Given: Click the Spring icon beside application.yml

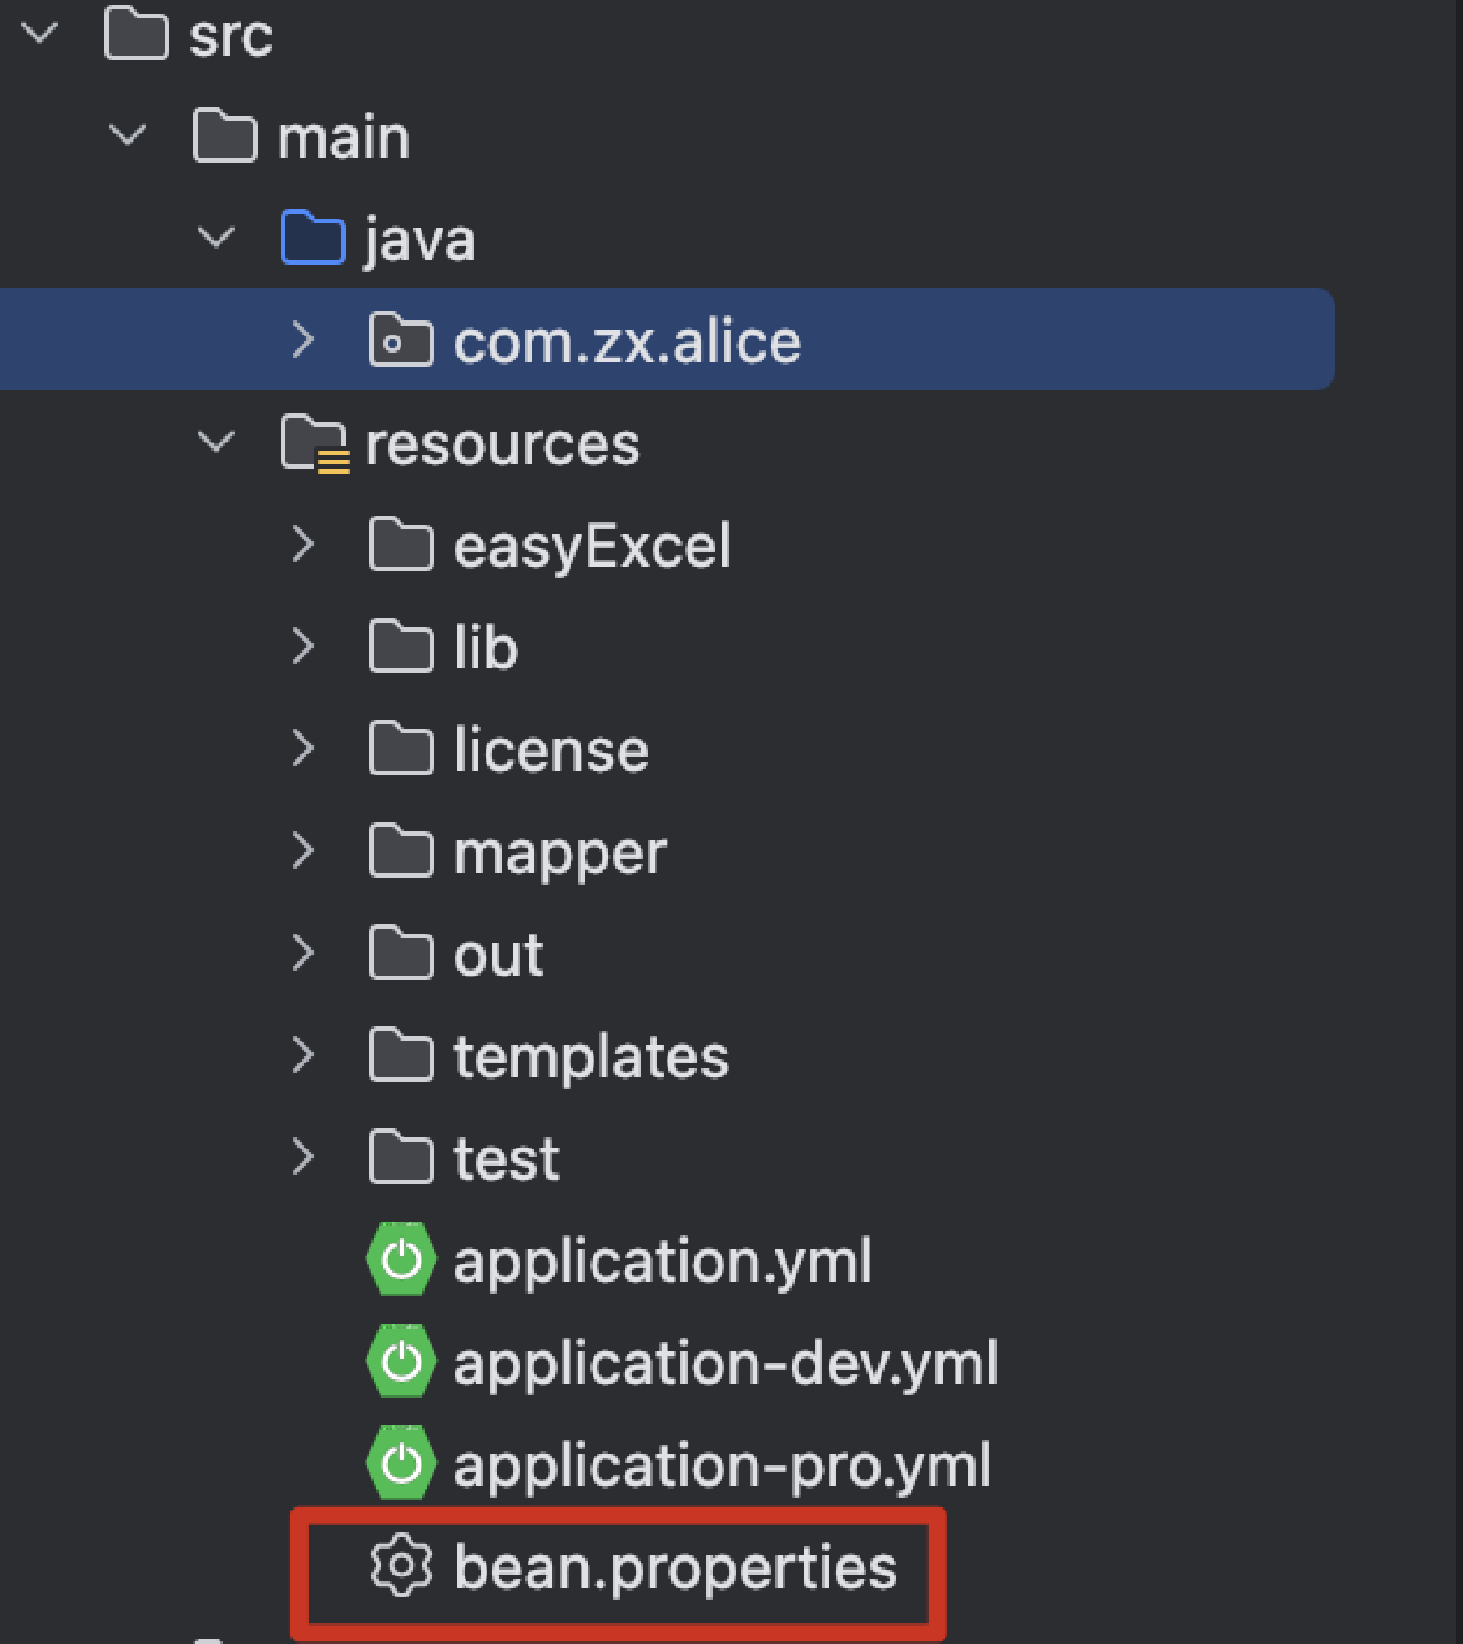Looking at the screenshot, I should click(x=400, y=1260).
